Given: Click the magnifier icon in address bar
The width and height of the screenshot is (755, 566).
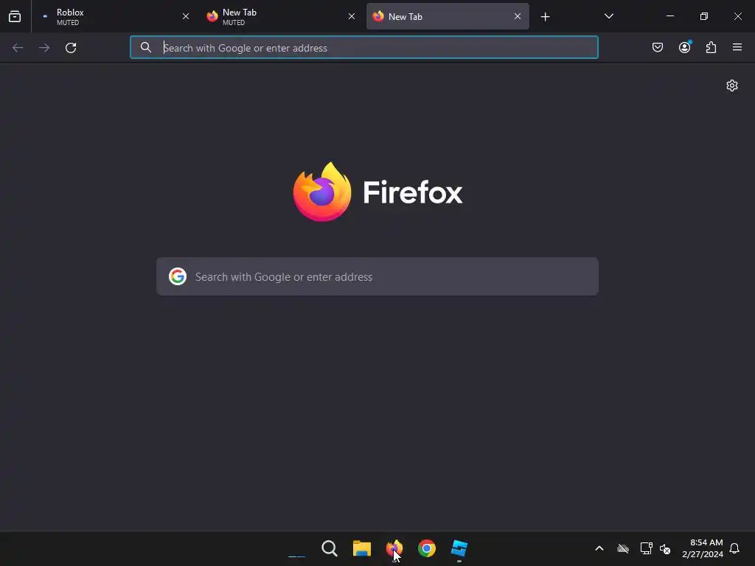Looking at the screenshot, I should (x=146, y=47).
